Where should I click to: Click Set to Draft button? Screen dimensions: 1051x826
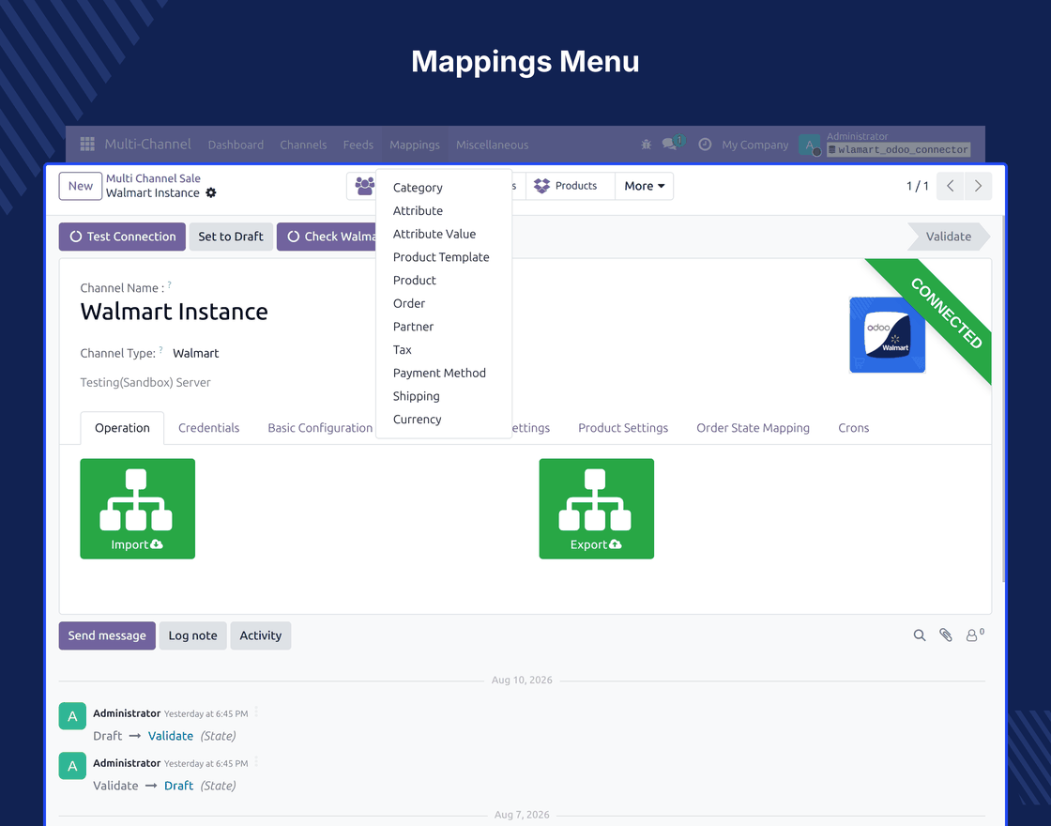(x=231, y=237)
